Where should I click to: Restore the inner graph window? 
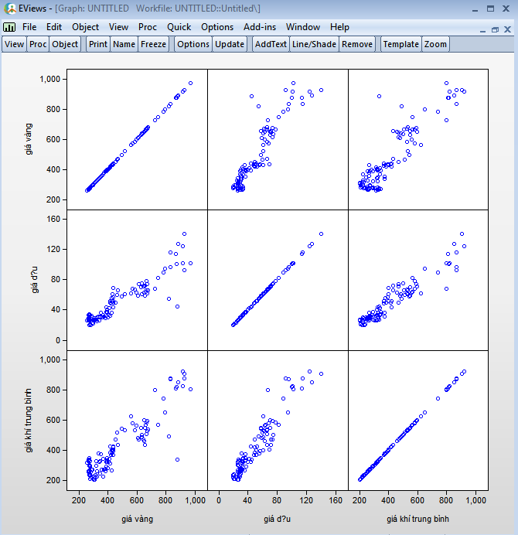click(x=495, y=29)
